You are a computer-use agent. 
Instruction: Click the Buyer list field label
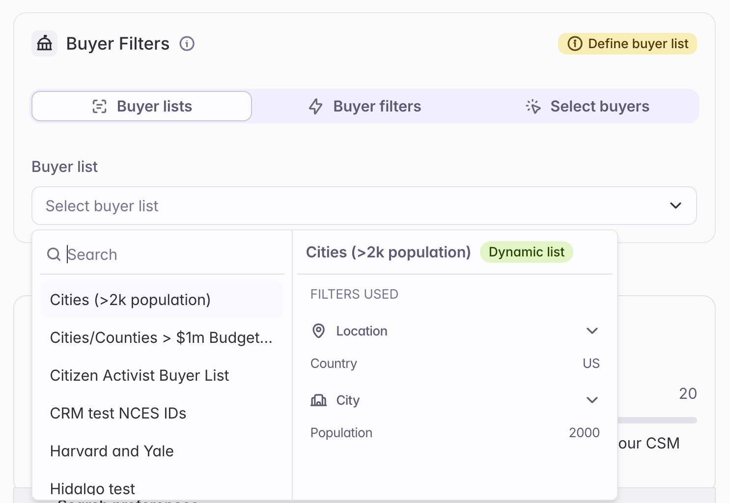(65, 167)
